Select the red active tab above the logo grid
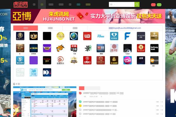Image resolution: width=176 pixels, height=117 pixels. [x=26, y=28]
